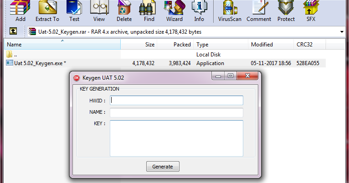Show archive Info
This screenshot has width=349, height=183.
coord(199,10)
